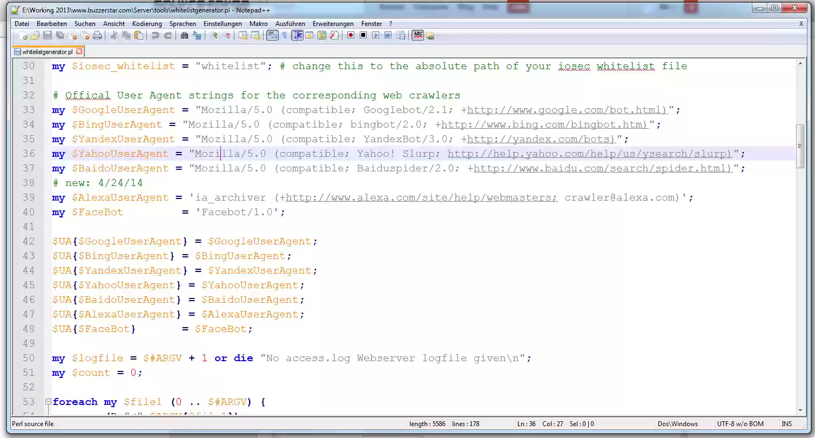This screenshot has height=438, width=815.
Task: Click the help.yahoo.com slurp link
Action: 590,154
